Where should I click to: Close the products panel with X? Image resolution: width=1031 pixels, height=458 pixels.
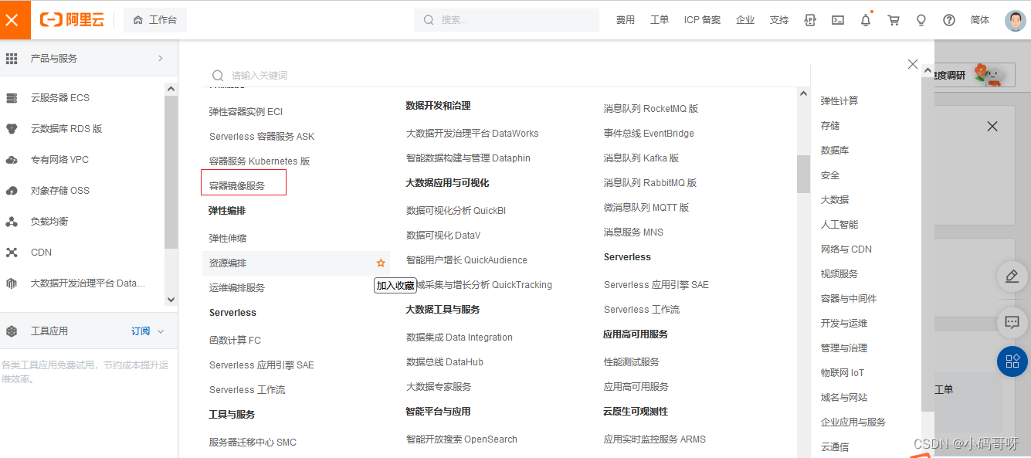point(913,64)
